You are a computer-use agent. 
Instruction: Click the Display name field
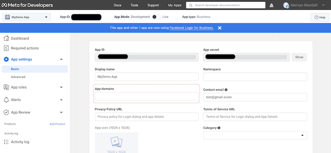[146, 77]
